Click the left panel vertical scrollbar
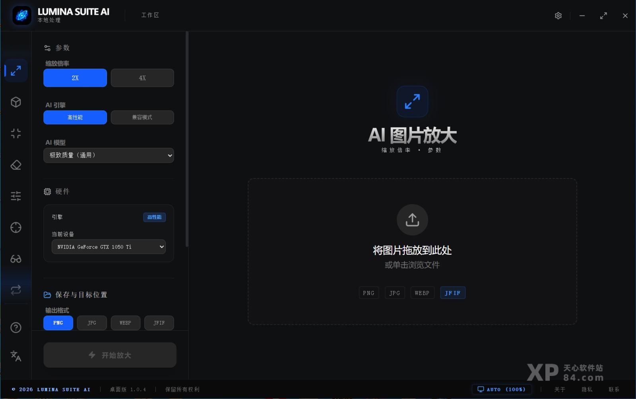 187,139
